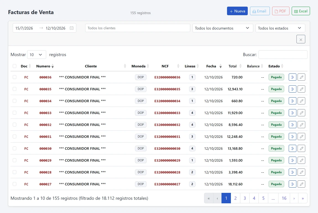
Task: Create a new invoice with the Nueva button
Action: [237, 11]
